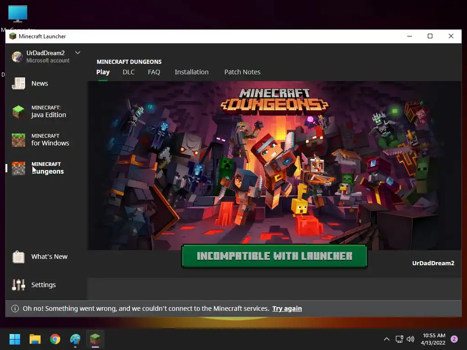The image size is (467, 350).
Task: Open My Computer desktop icon
Action: pyautogui.click(x=18, y=14)
